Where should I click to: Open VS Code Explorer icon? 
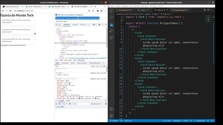click(111, 10)
